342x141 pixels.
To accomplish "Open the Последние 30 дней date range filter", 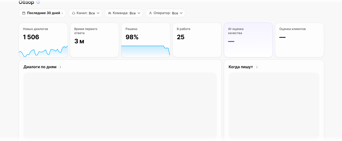I will click(x=42, y=13).
